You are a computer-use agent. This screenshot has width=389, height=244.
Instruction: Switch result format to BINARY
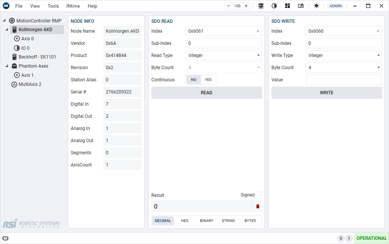[x=206, y=220]
